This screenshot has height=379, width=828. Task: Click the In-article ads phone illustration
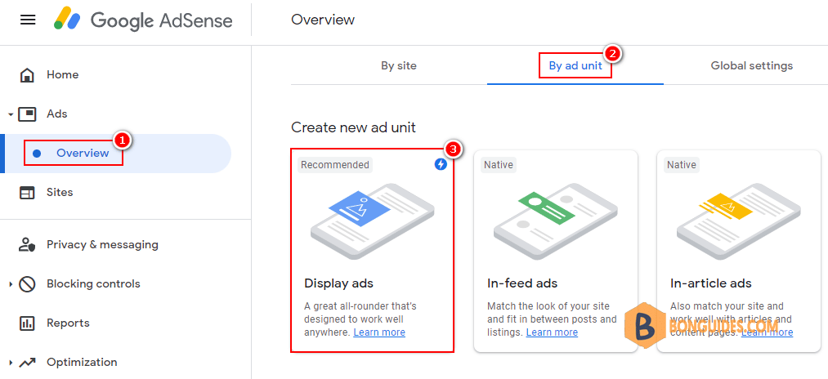pos(738,221)
